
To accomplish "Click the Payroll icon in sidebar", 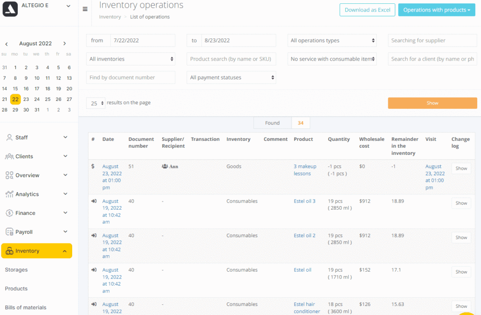I will click(x=9, y=232).
